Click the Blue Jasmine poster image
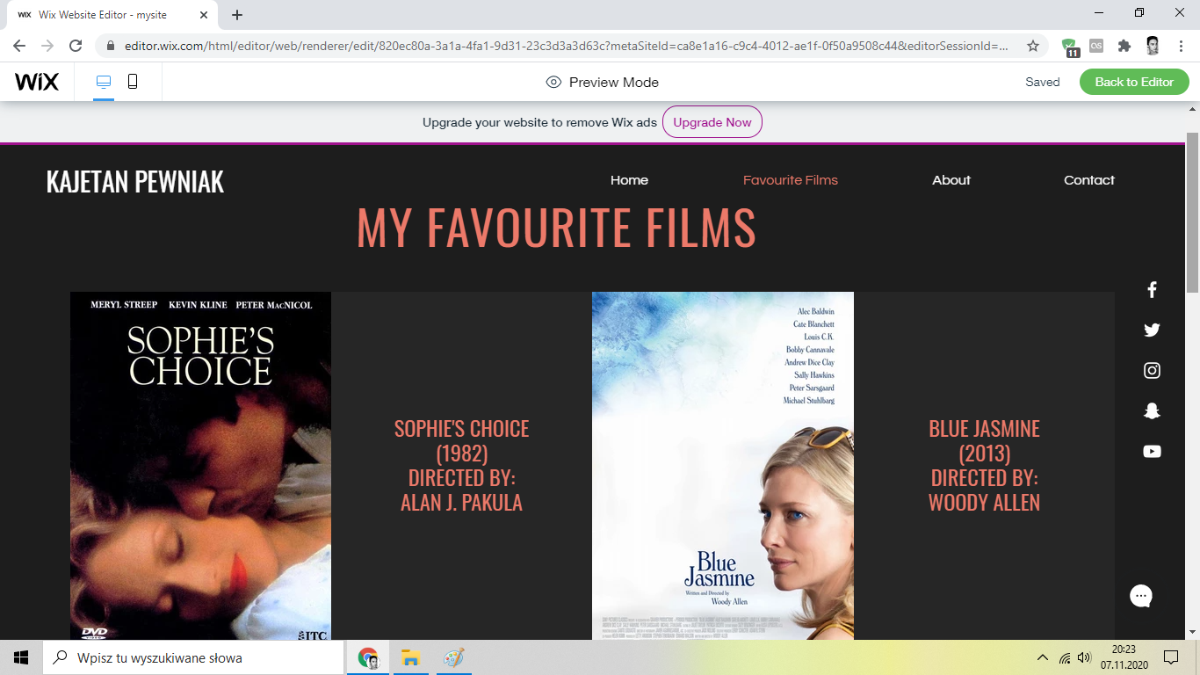 (x=723, y=466)
